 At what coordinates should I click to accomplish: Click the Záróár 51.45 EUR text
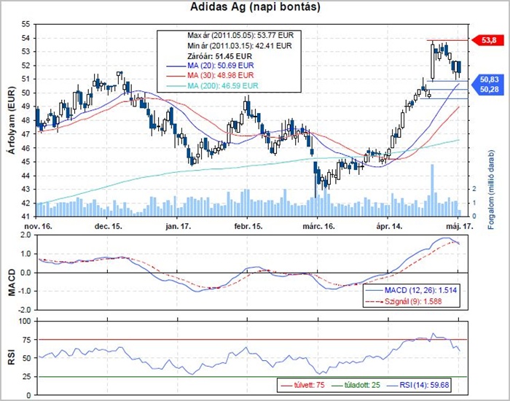pos(219,56)
